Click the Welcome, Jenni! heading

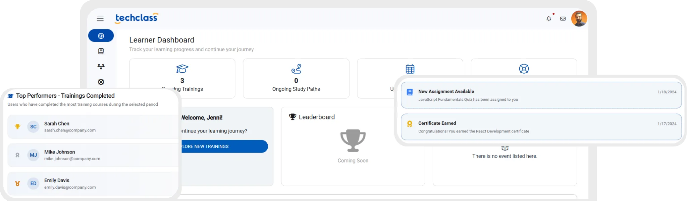pos(202,118)
